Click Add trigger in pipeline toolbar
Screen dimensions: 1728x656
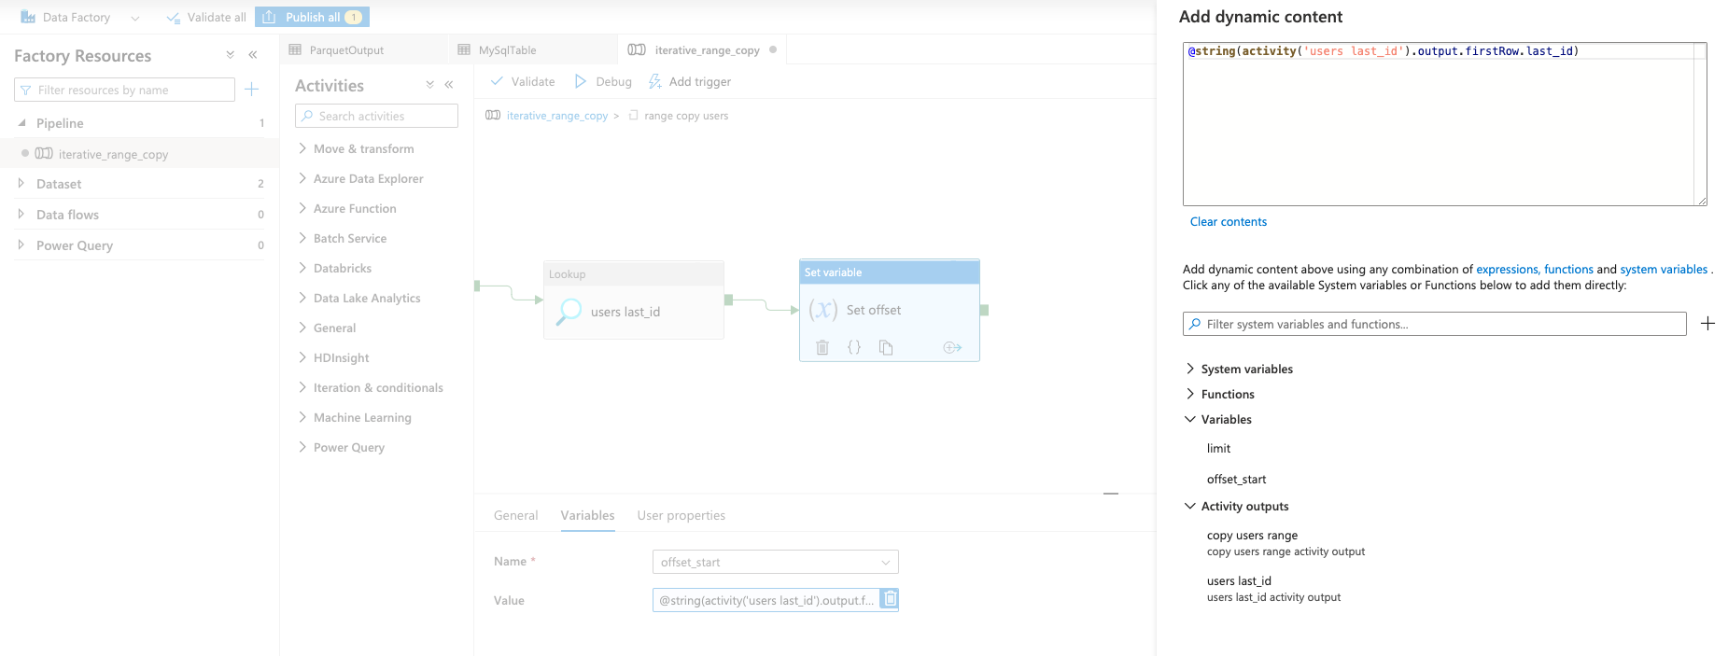[x=690, y=81]
